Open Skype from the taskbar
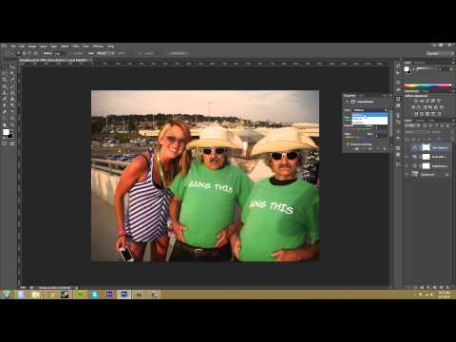 95,294
